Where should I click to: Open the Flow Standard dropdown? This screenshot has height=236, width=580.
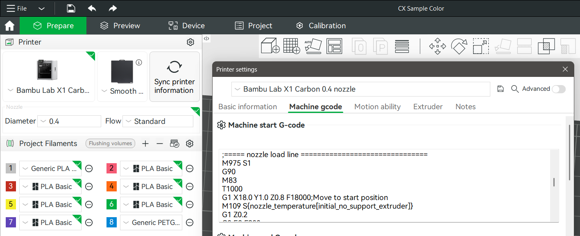coord(158,121)
